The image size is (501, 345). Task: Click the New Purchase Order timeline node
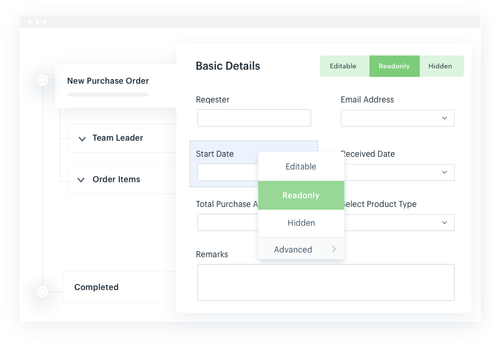click(42, 80)
